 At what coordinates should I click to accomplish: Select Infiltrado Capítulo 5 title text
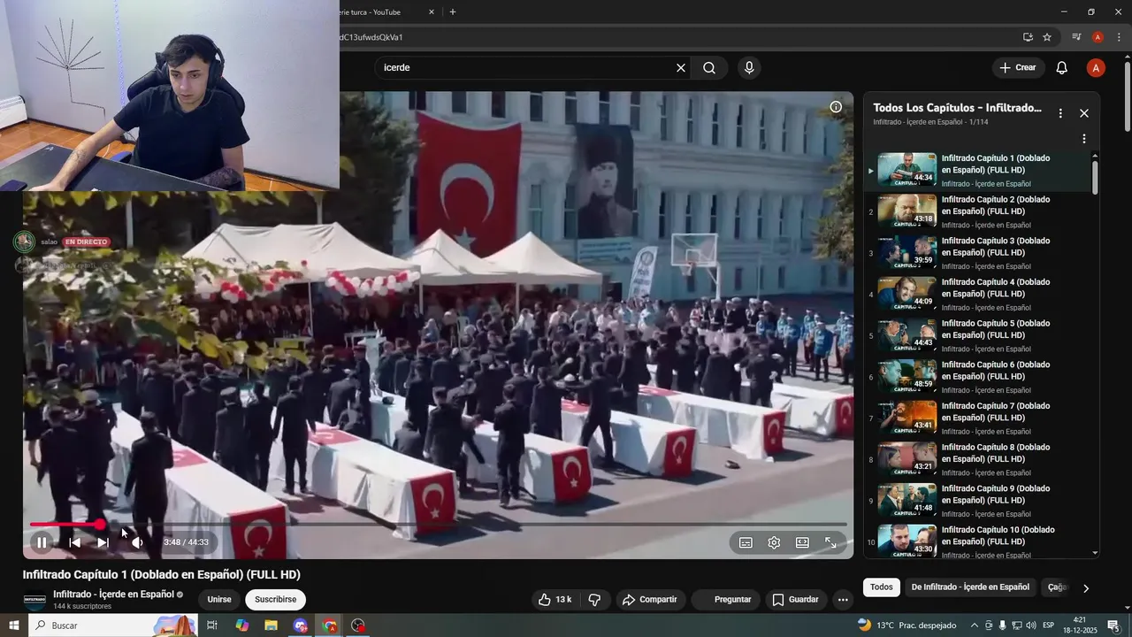click(996, 329)
